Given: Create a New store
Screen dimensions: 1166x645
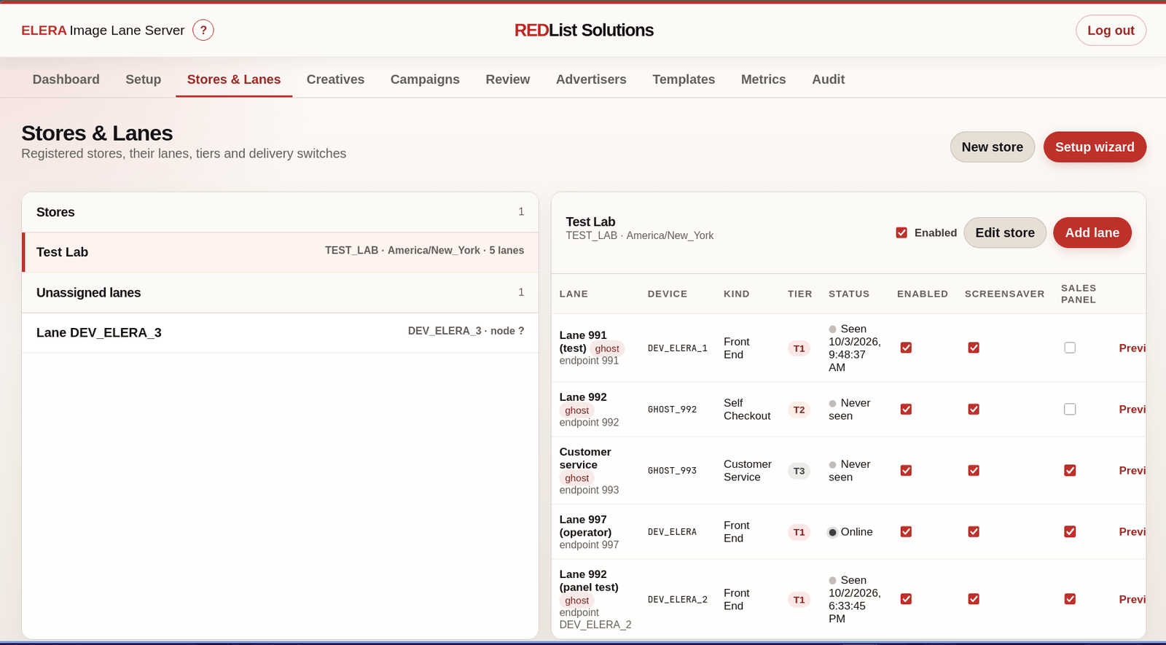Looking at the screenshot, I should [x=992, y=146].
